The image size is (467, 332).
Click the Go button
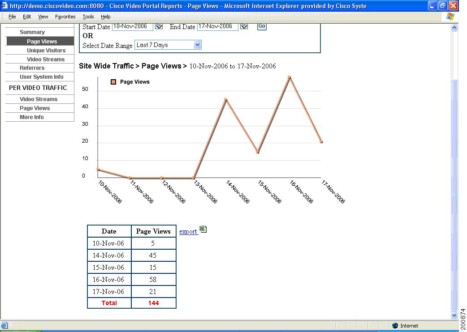(x=261, y=26)
